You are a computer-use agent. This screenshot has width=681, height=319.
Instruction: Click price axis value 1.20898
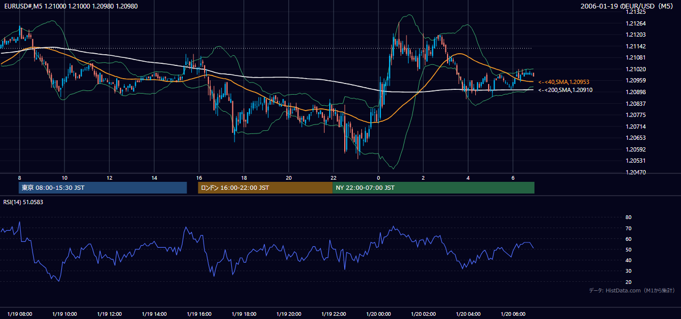tap(636, 92)
